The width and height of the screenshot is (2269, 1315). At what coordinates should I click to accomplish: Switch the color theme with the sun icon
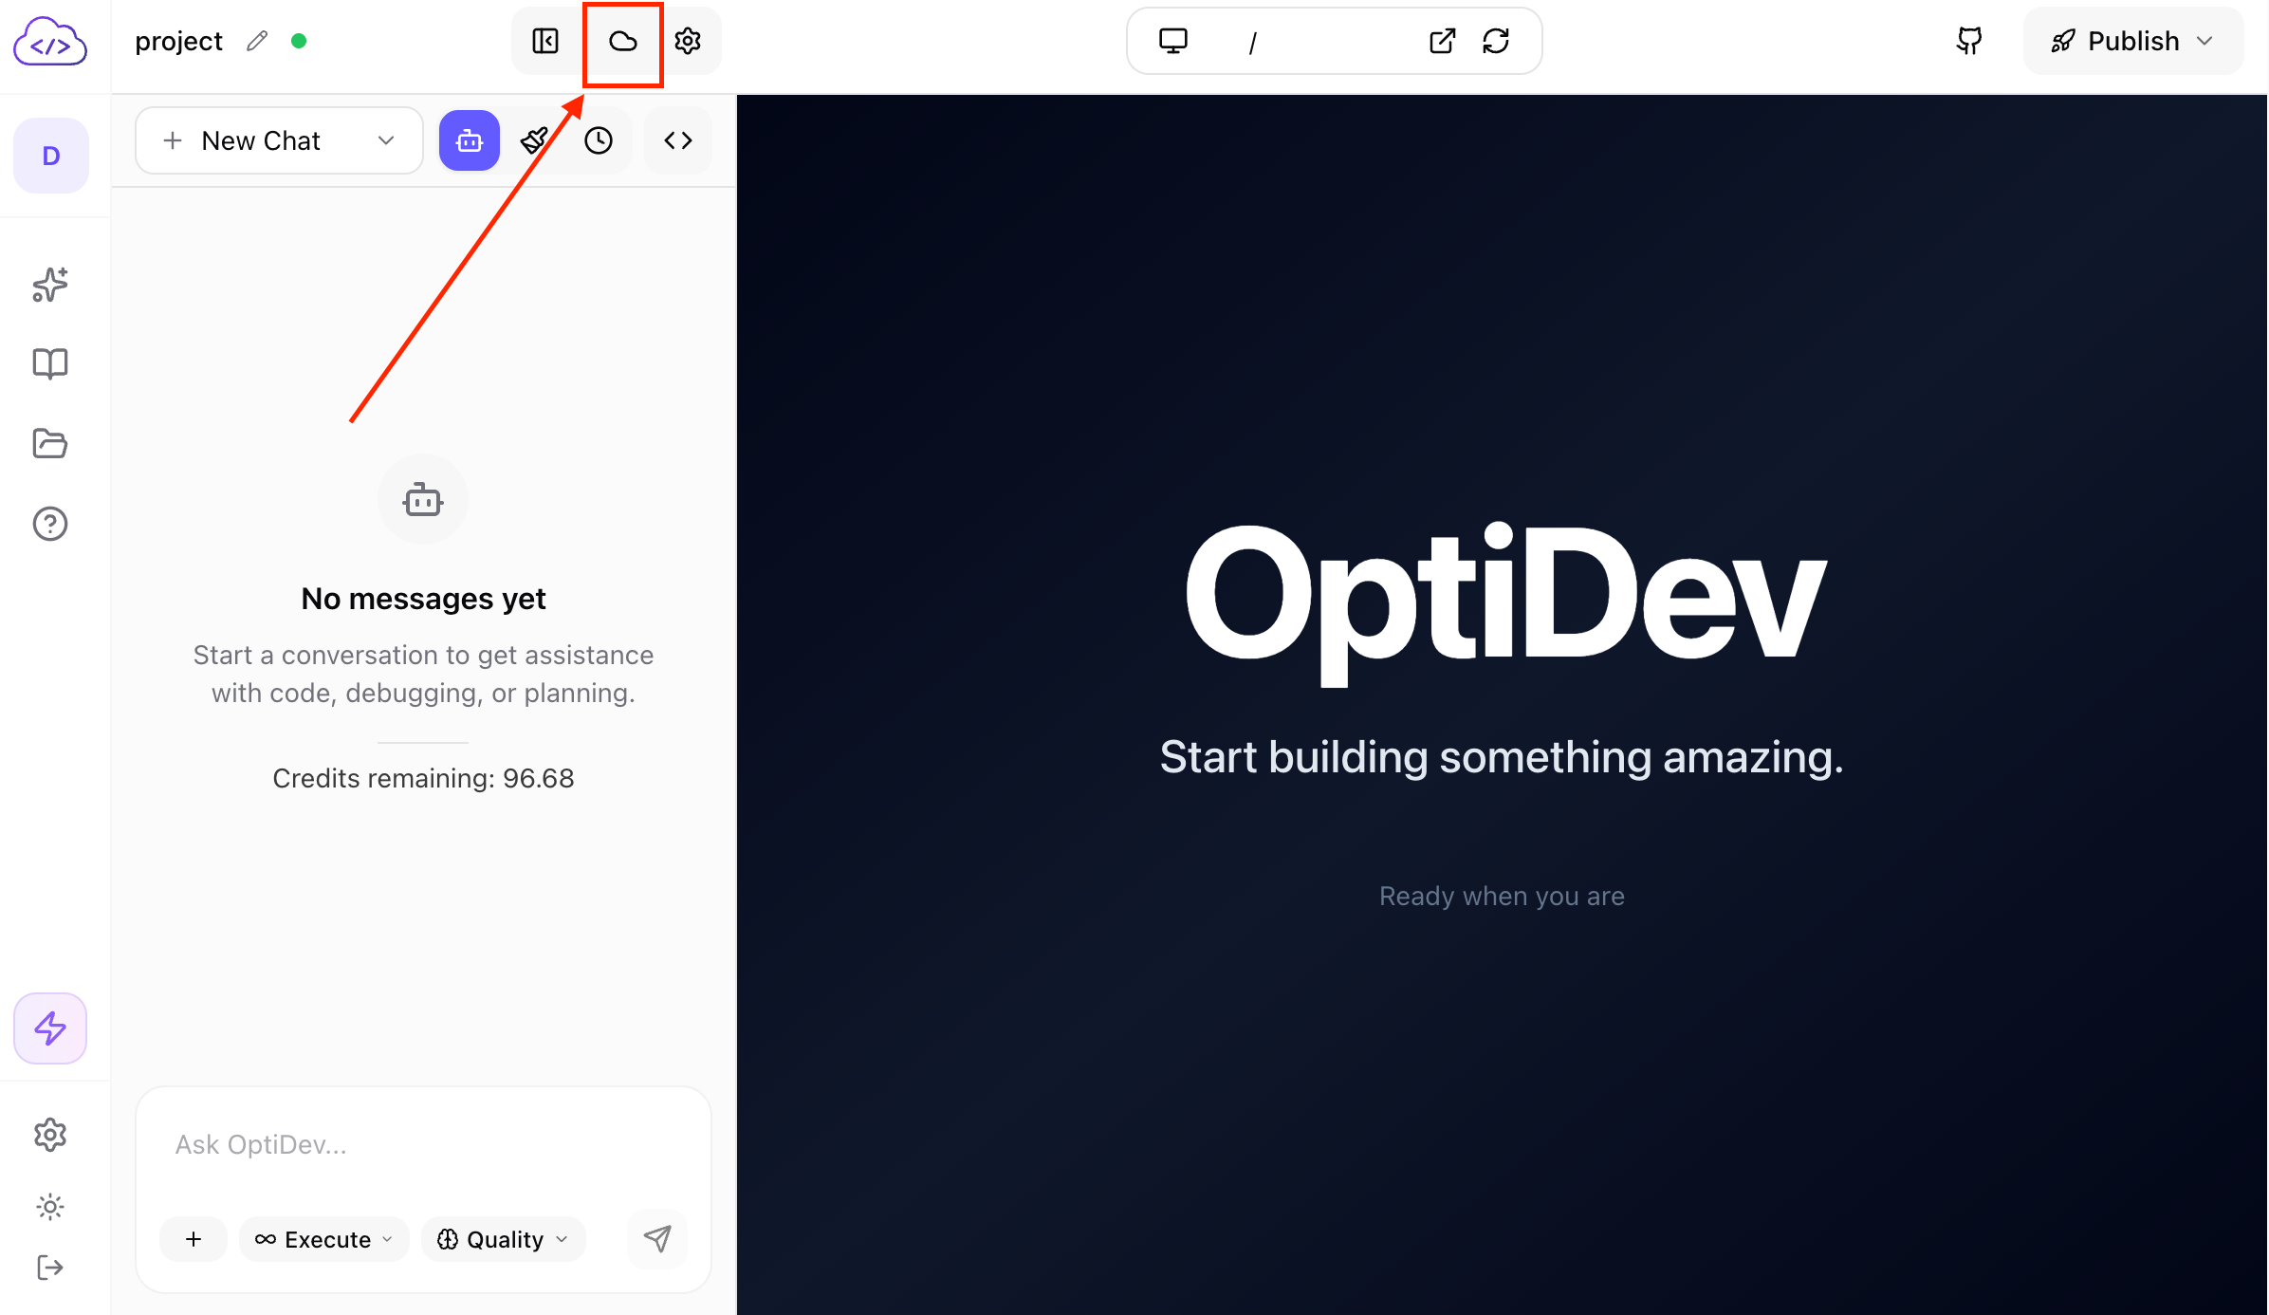click(49, 1206)
